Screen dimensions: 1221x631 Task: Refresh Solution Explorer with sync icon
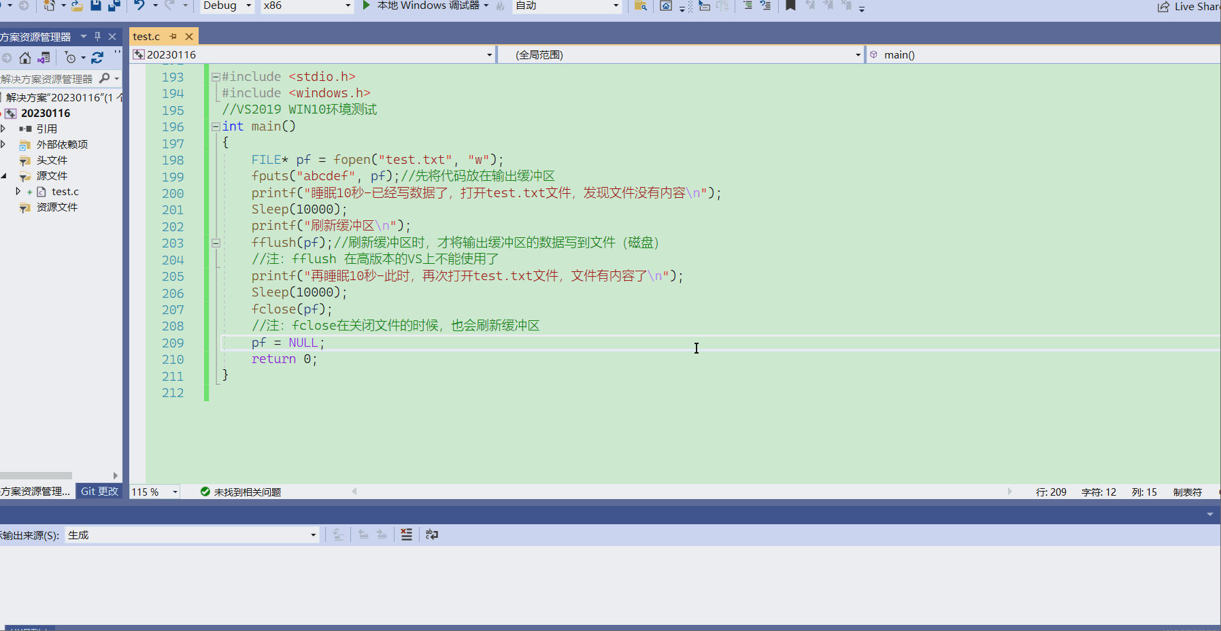click(x=97, y=58)
